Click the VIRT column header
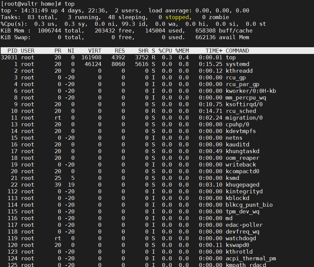This screenshot has height=267, width=314. (94, 51)
